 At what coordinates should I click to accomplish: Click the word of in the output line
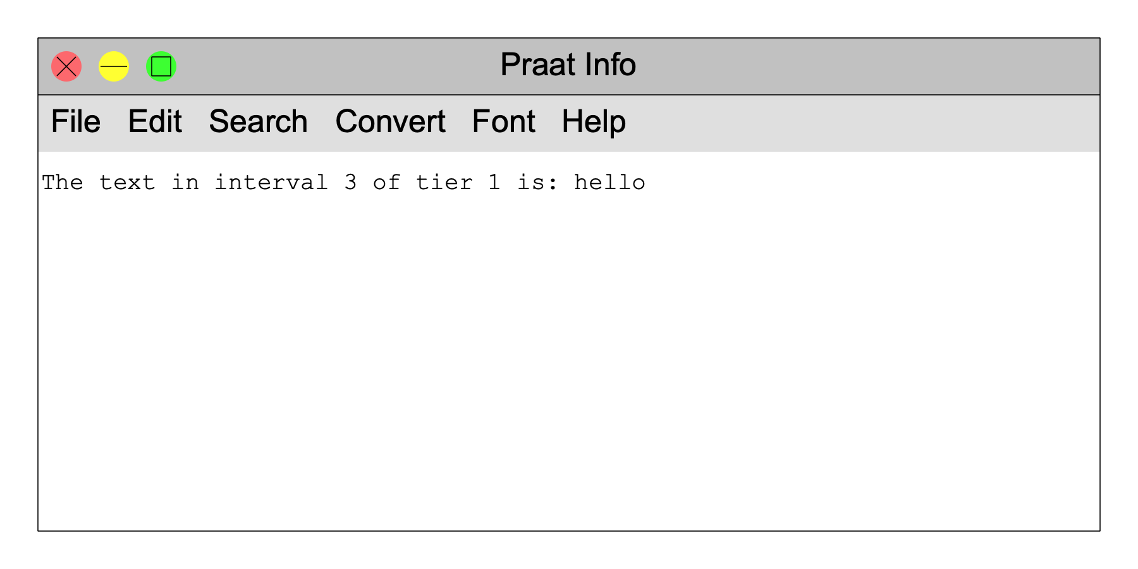click(x=386, y=182)
